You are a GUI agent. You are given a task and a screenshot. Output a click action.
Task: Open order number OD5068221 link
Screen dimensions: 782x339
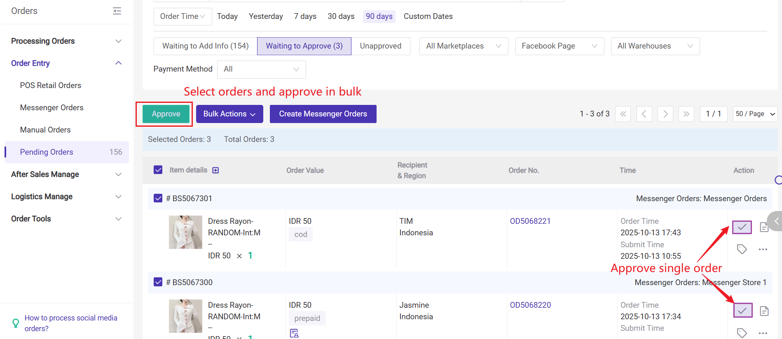[530, 221]
